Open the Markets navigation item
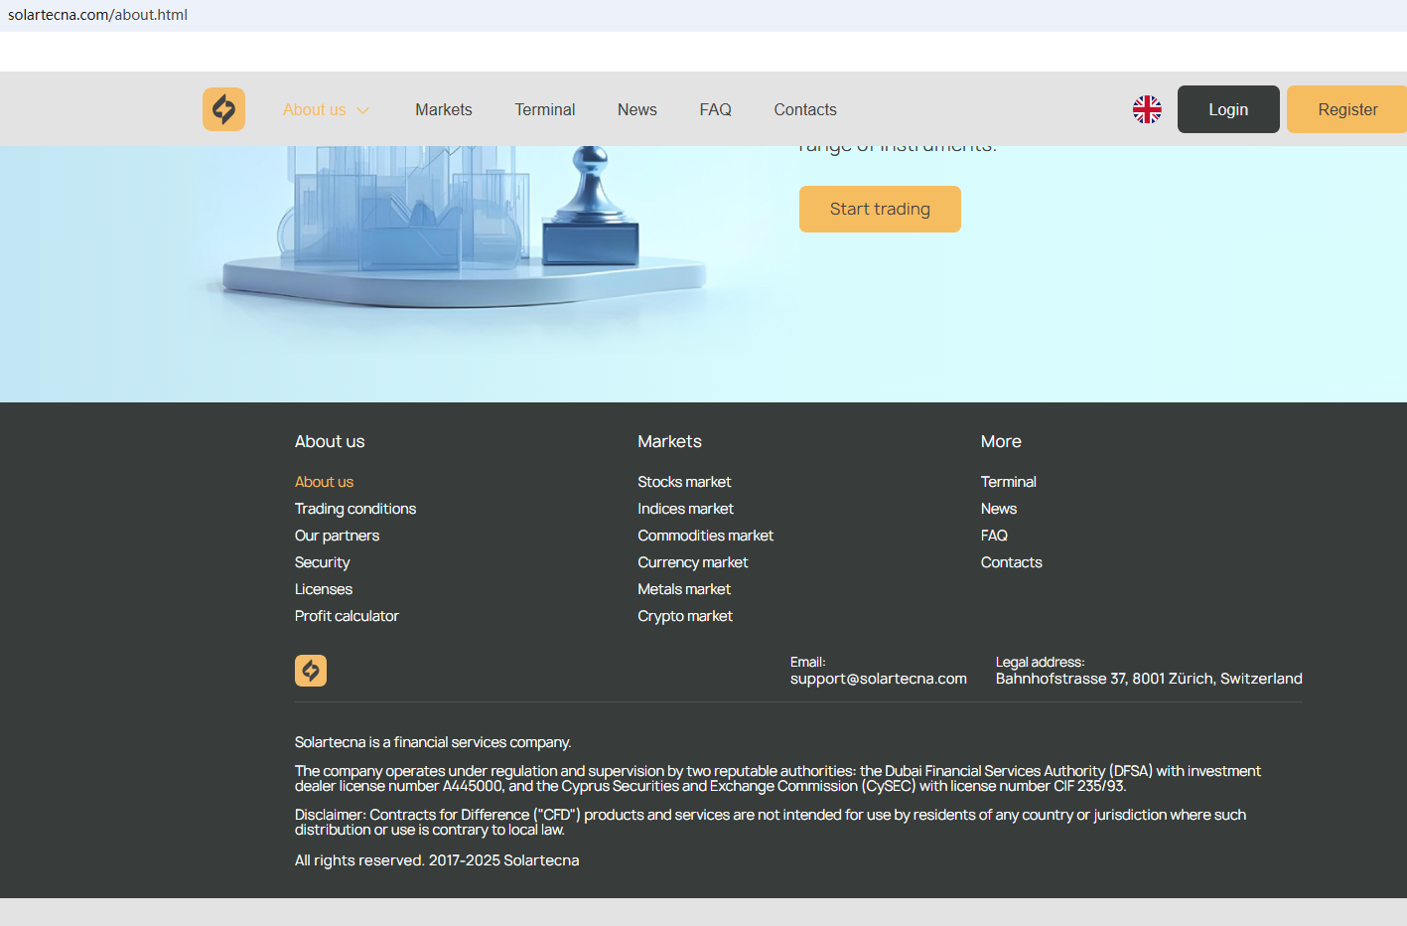The height and width of the screenshot is (926, 1407). 443,109
